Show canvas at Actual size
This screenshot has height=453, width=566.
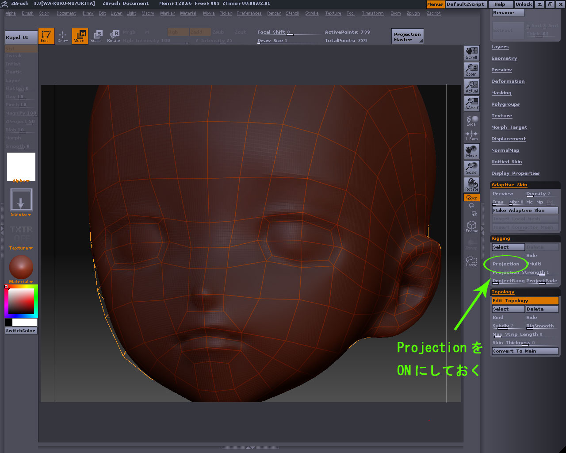pos(471,86)
